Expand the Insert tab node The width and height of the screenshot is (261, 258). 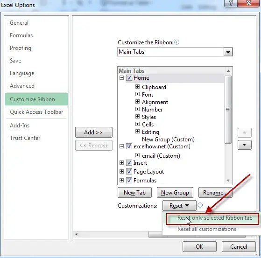coord(122,162)
